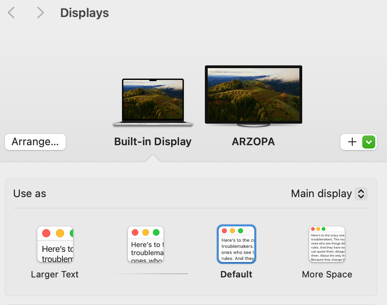The width and height of the screenshot is (387, 305).
Task: Click the Use as stepper arrows
Action: [361, 194]
